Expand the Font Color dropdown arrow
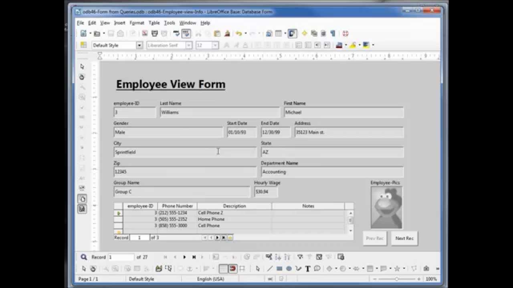513x288 pixels. point(346,45)
